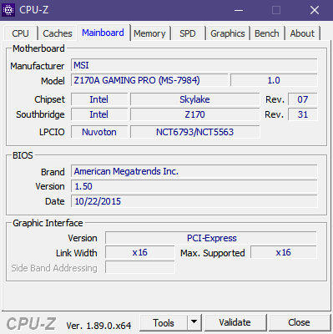Select the Manufacturer field showing MSI

click(194, 65)
